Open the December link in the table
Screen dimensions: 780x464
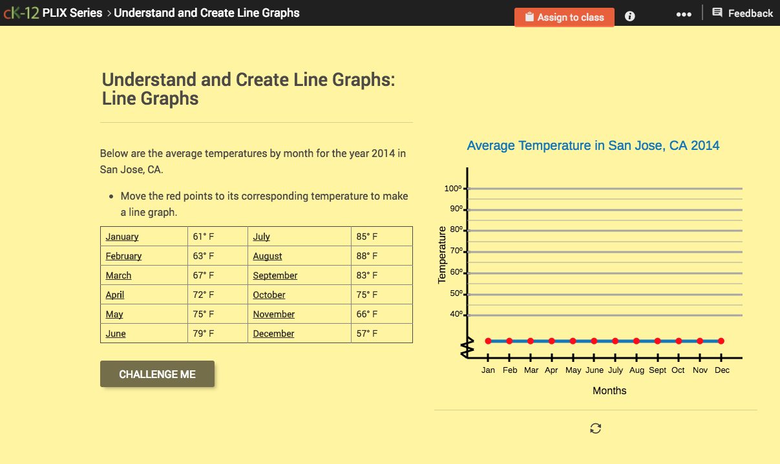pos(273,333)
